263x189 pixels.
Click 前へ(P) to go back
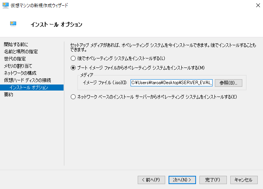[x=151, y=180]
